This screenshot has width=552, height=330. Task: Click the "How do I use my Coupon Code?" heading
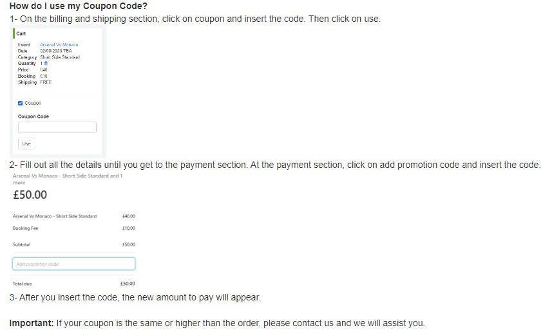click(79, 6)
